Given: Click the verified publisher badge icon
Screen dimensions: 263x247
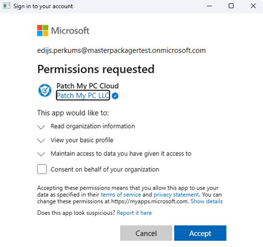Looking at the screenshot, I should (x=115, y=96).
